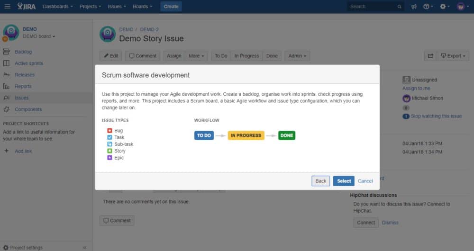Open the More actions dropdown

point(196,56)
